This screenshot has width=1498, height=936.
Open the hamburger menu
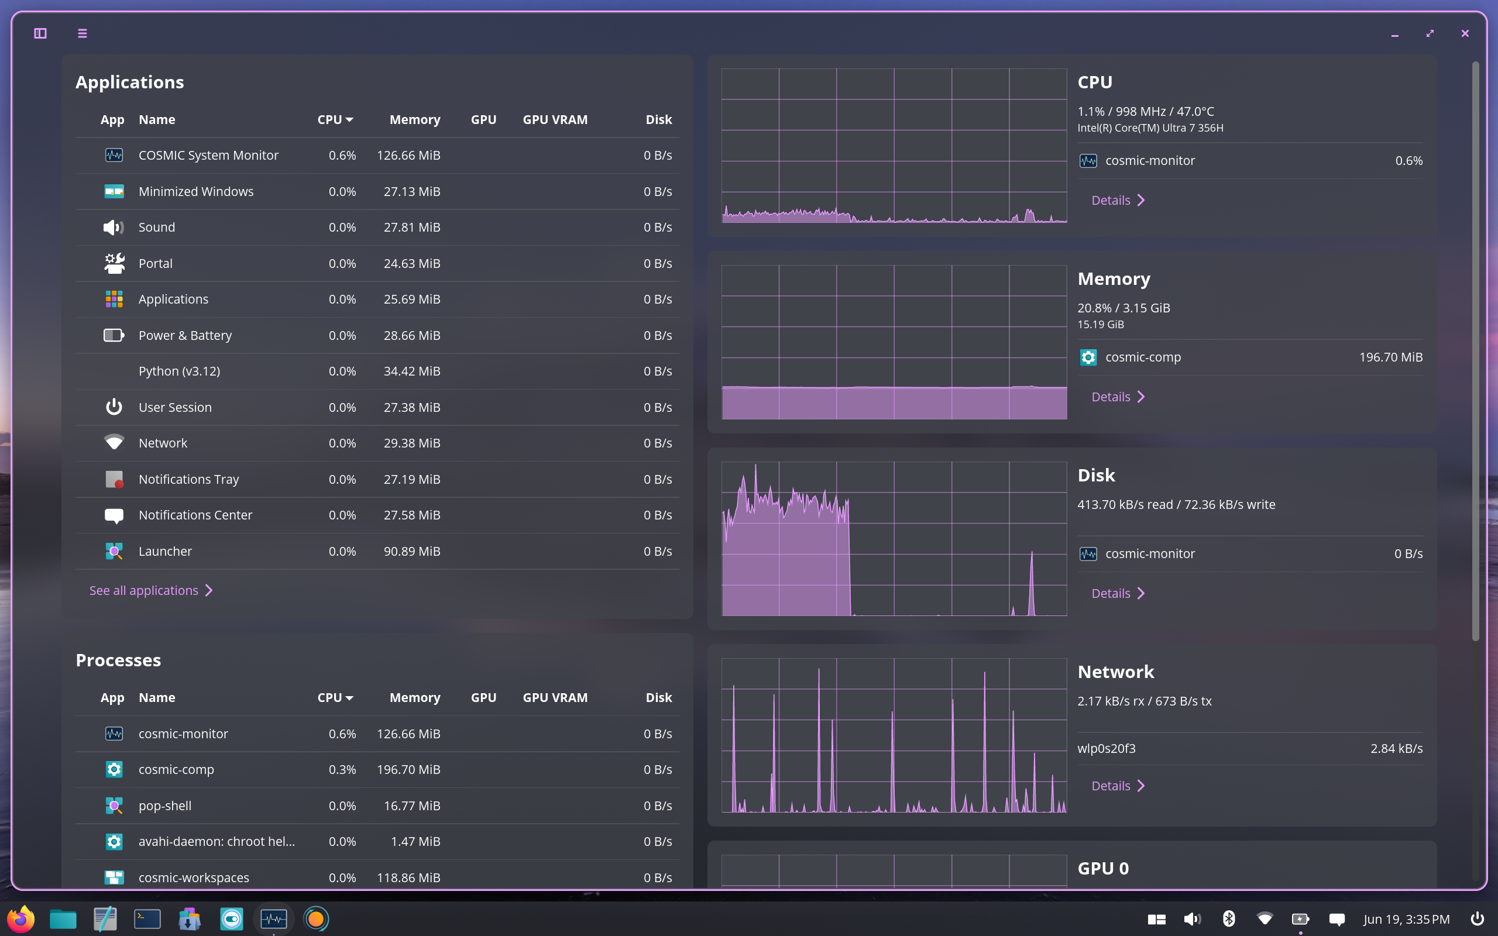[83, 33]
